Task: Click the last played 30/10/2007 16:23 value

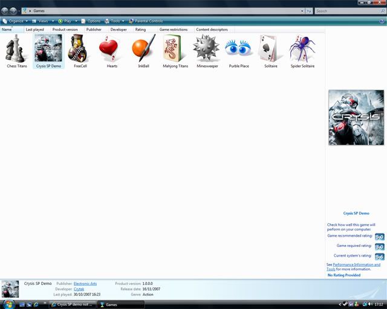Action: coord(87,295)
